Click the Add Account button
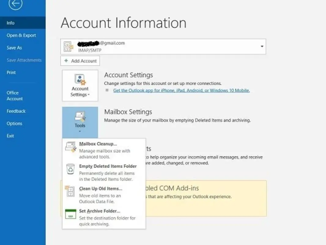This screenshot has height=245, width=326. point(80,61)
